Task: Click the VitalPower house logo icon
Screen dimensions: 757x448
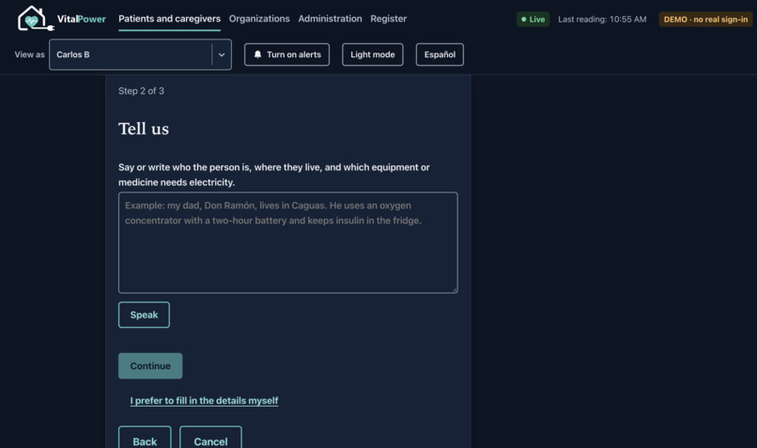Action: 36,19
